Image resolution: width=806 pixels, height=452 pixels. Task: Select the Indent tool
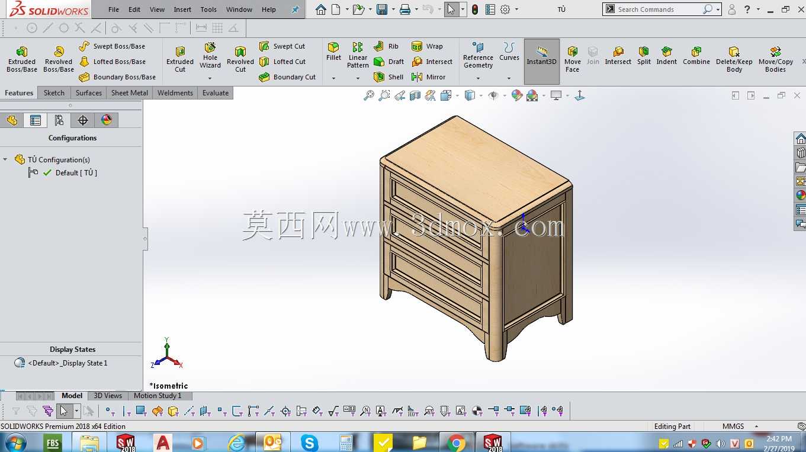(x=666, y=56)
